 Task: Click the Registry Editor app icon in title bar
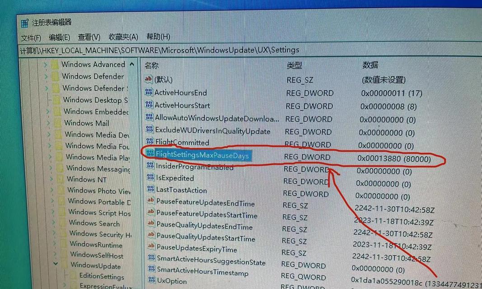tap(24, 23)
